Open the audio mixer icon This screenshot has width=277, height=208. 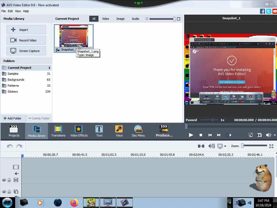(x=212, y=146)
